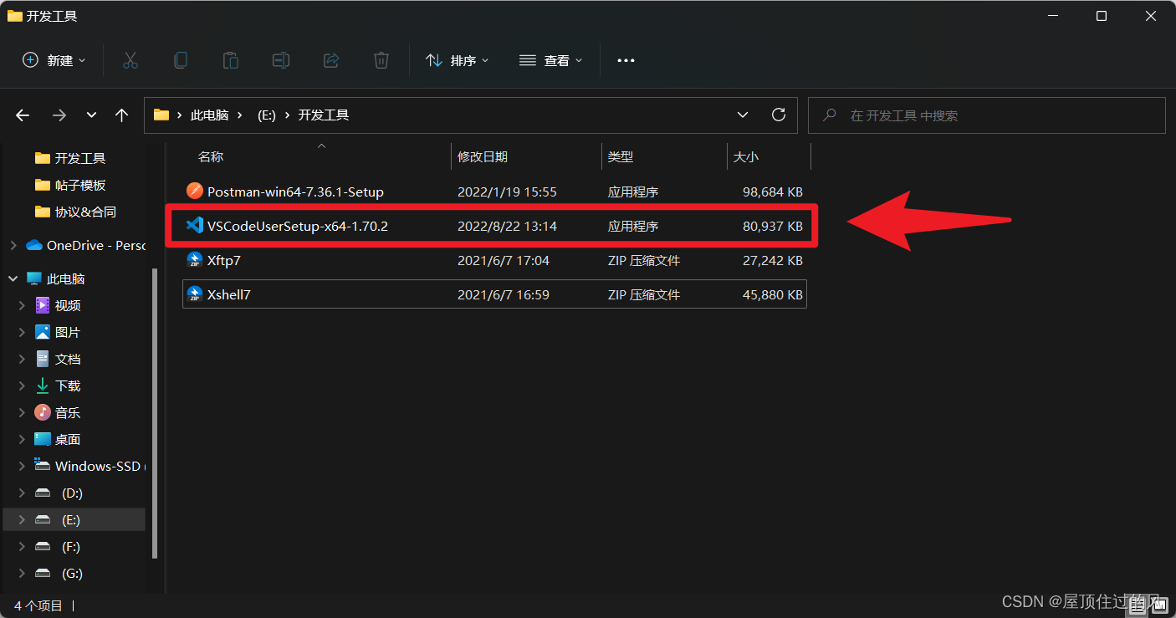The height and width of the screenshot is (618, 1176).
Task: Click the Xftp7 zip file icon
Action: coord(195,260)
